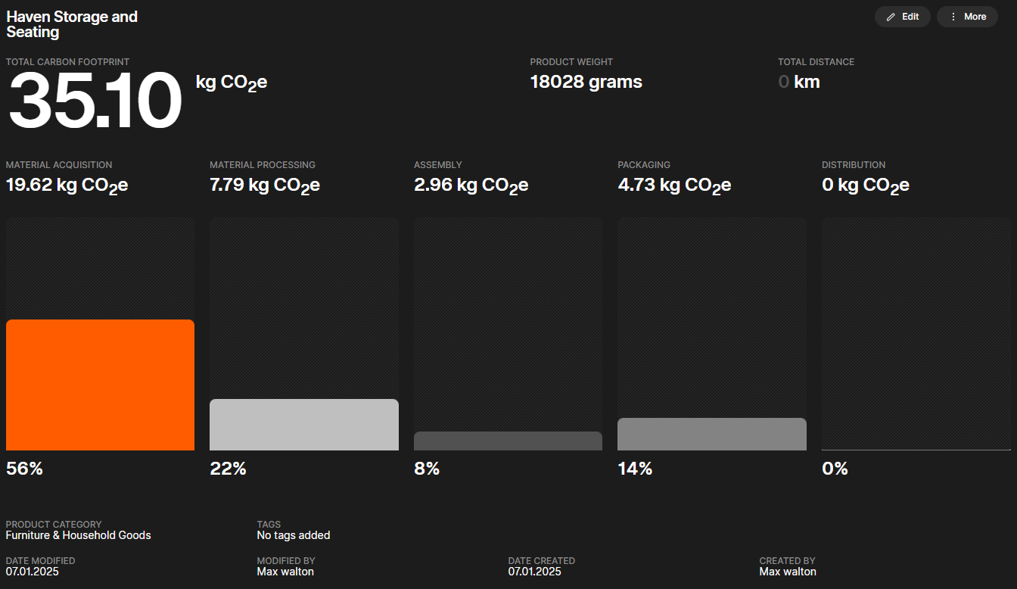Click the 4.73 kg CO2e packaging value
This screenshot has height=589, width=1017.
[674, 185]
